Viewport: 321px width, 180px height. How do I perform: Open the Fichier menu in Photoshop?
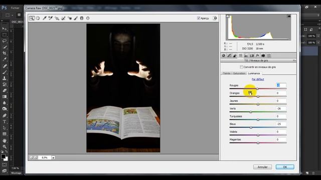tap(15, 8)
